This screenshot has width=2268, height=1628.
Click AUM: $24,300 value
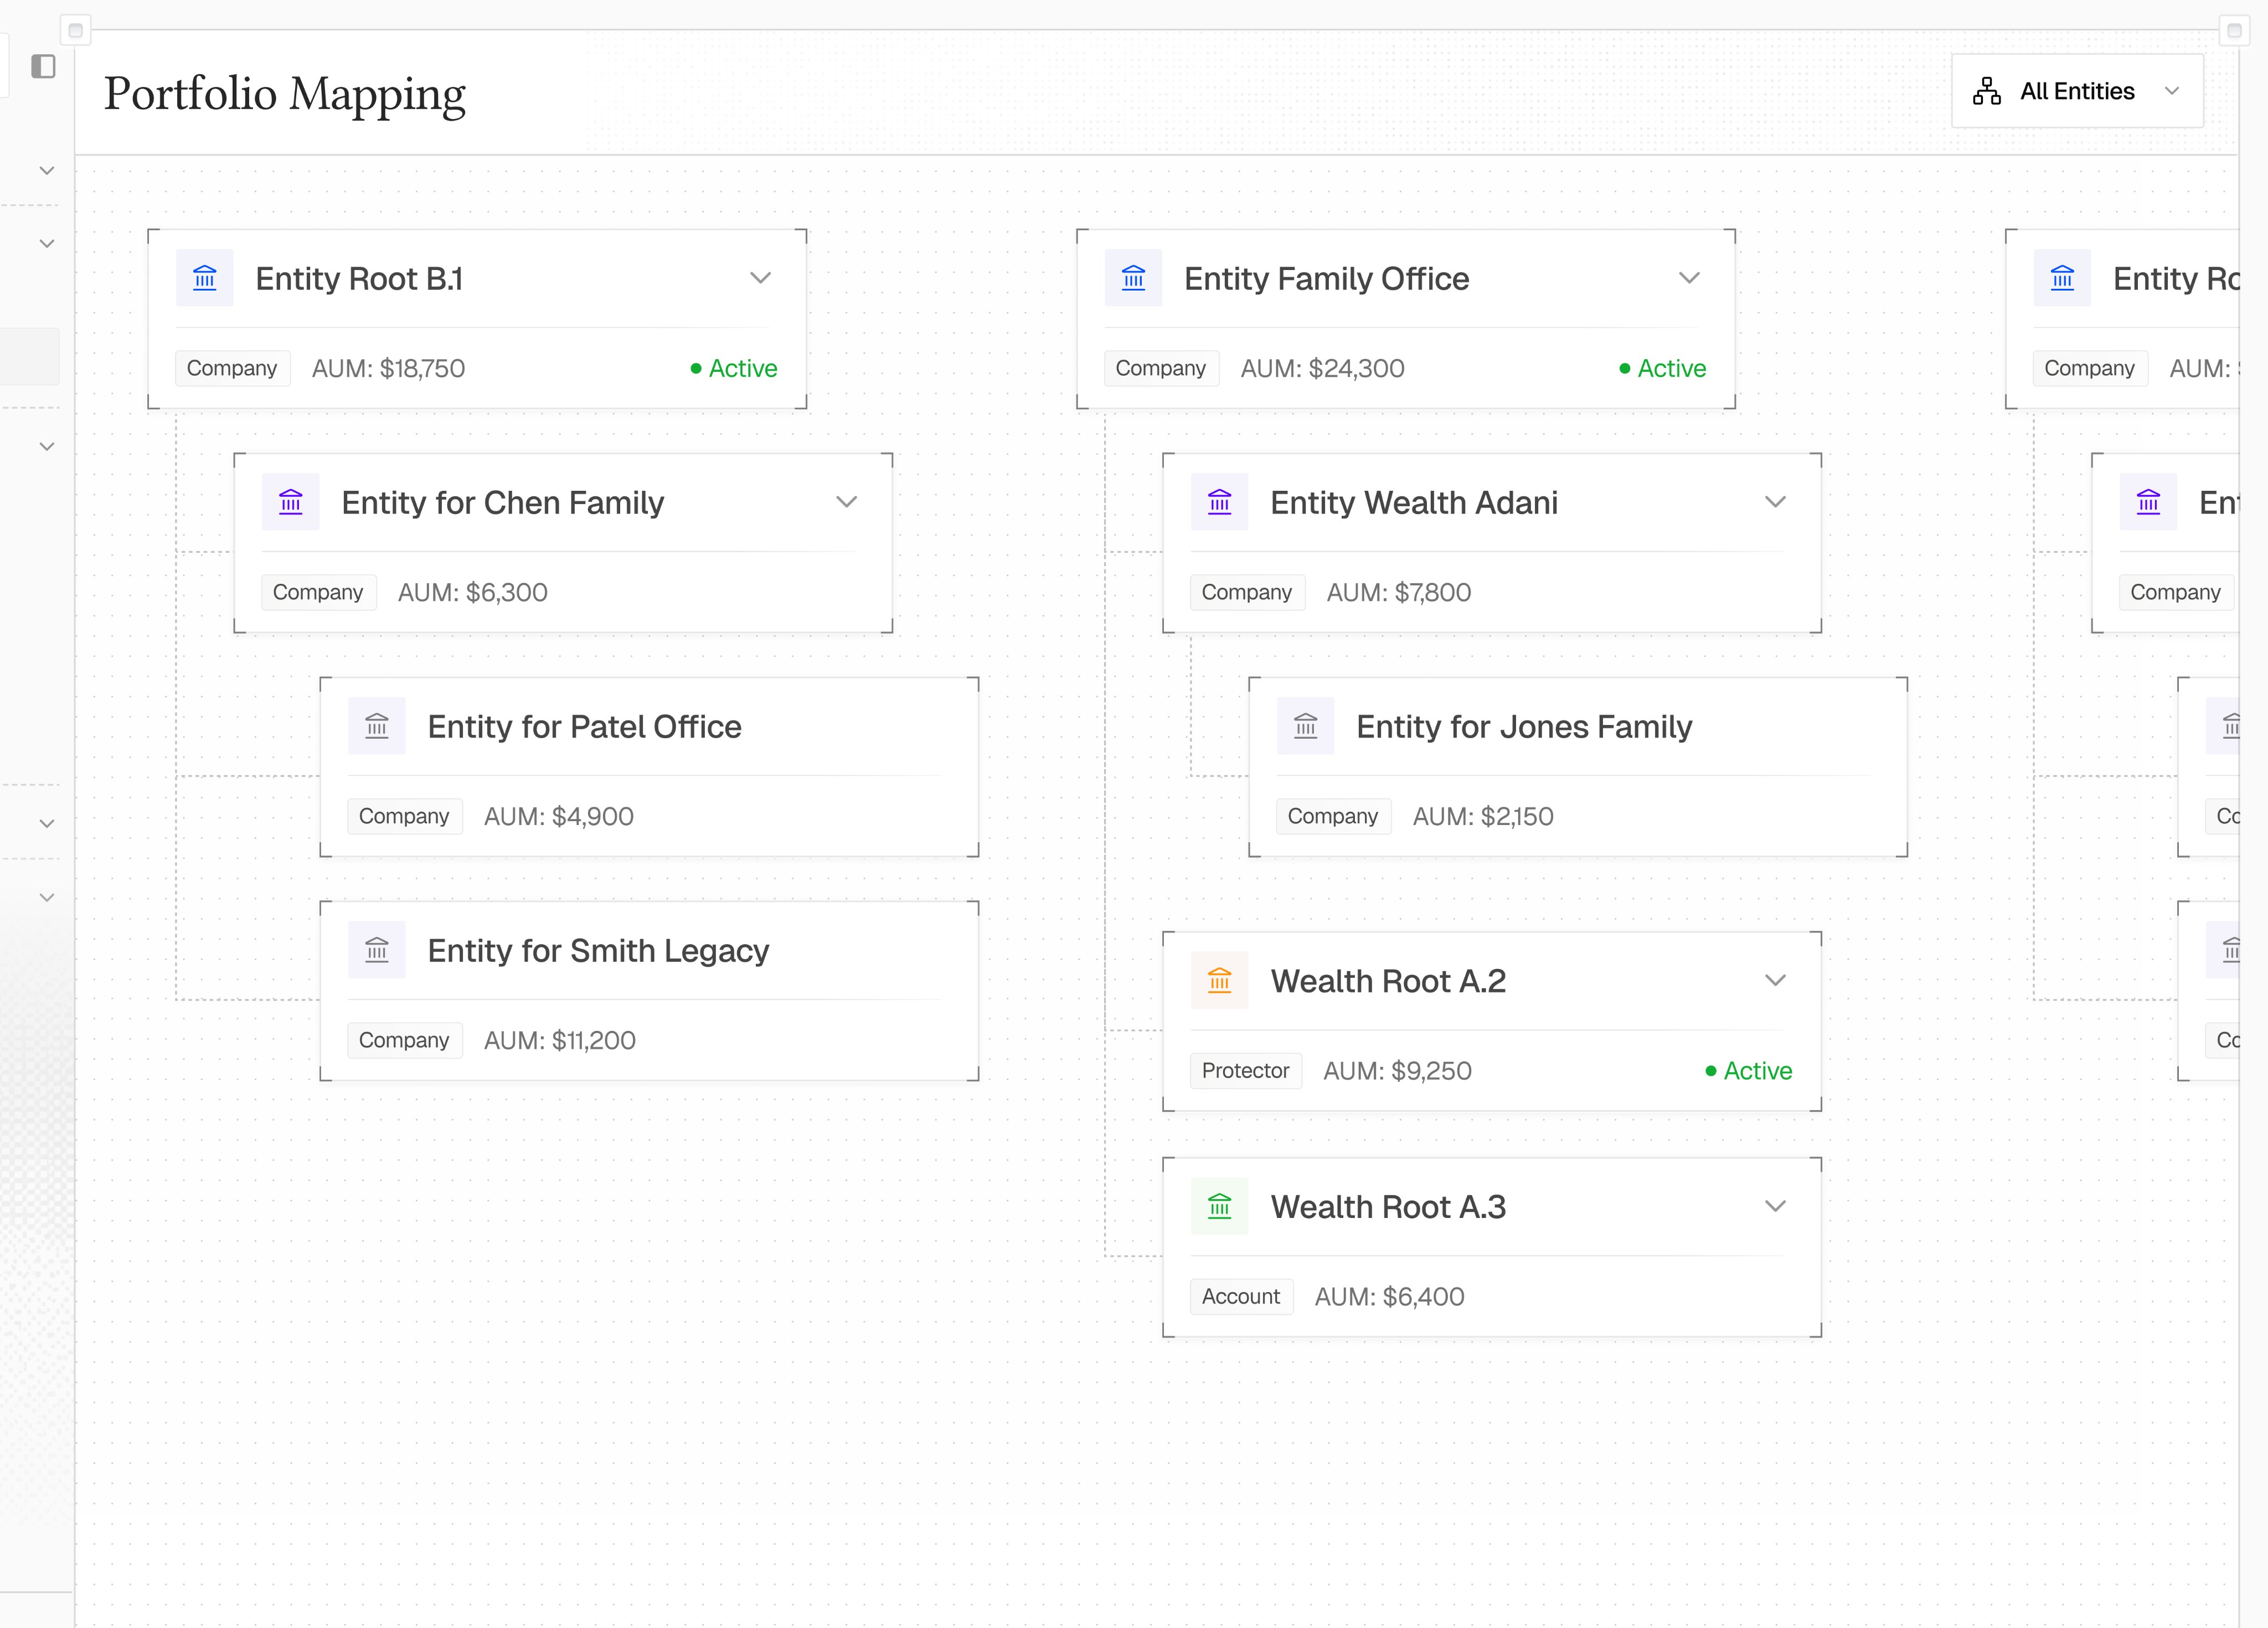[x=1322, y=368]
